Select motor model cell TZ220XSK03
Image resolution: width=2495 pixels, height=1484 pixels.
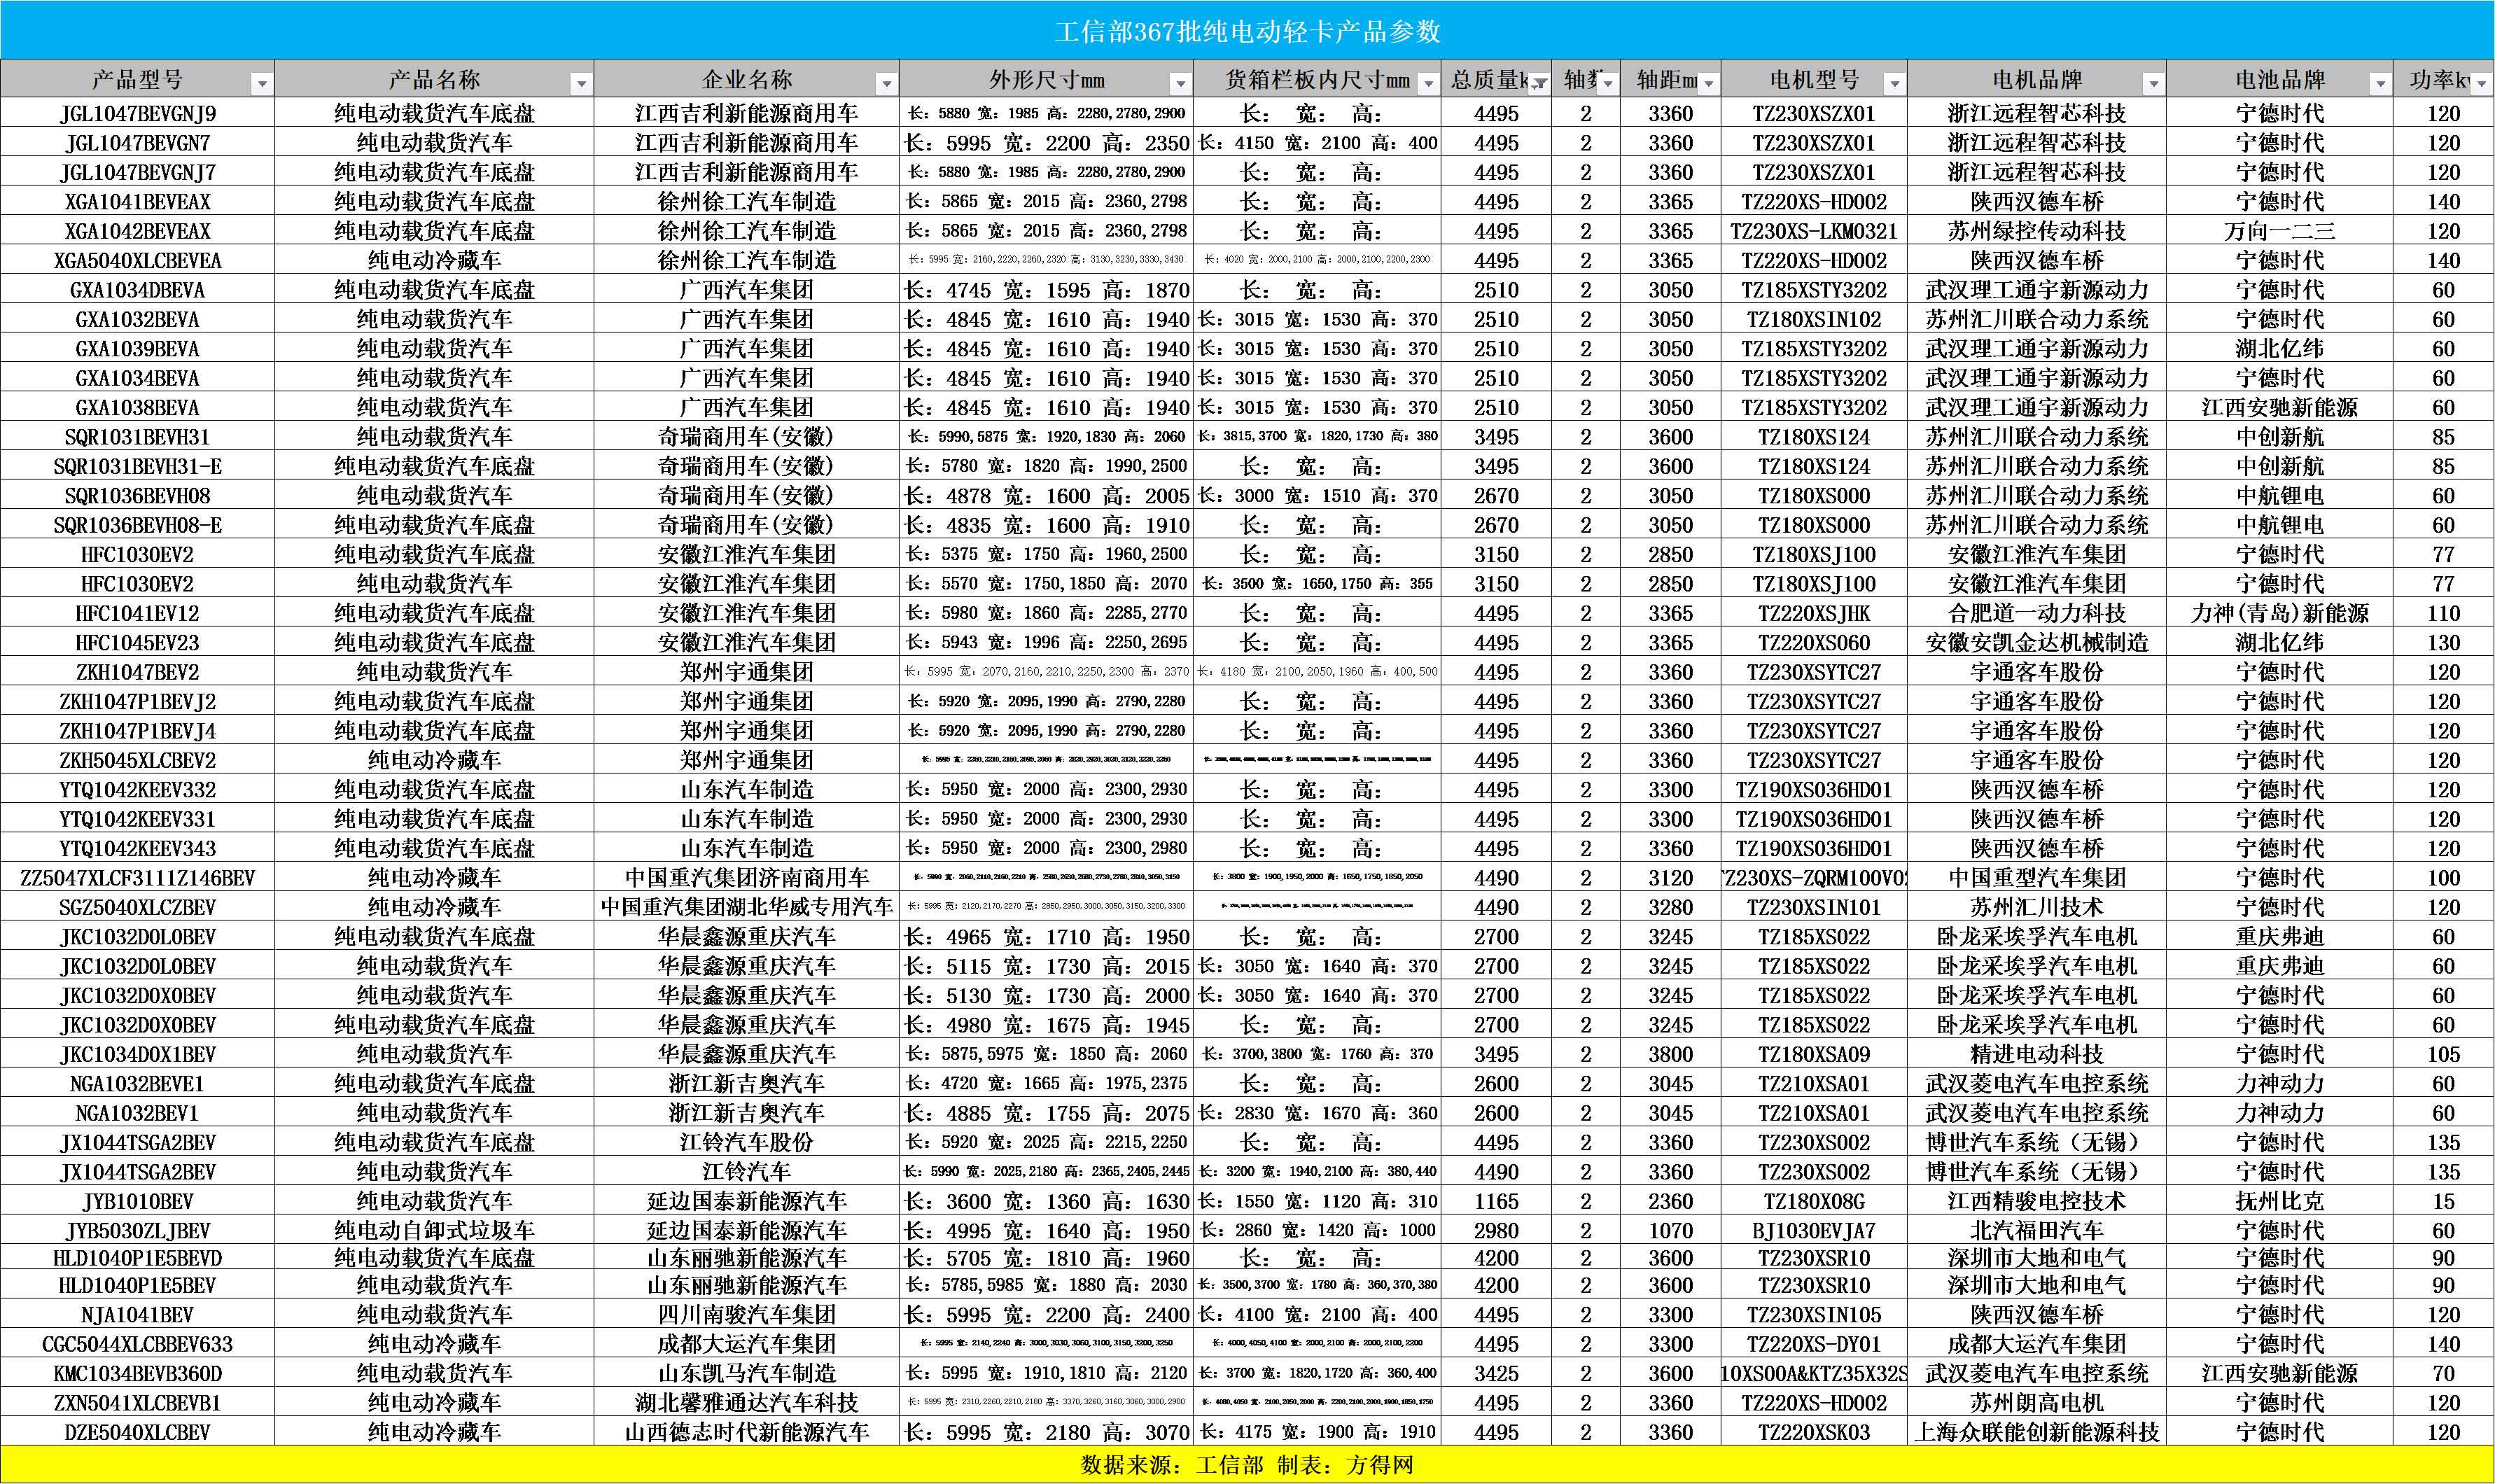pos(1814,1432)
